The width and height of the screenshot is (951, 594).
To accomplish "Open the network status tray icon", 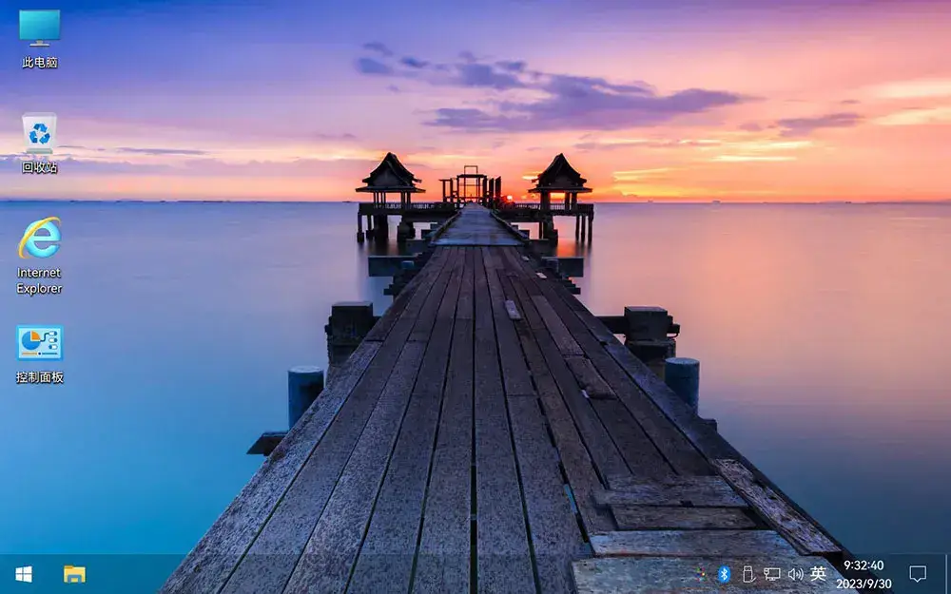I will (x=772, y=573).
